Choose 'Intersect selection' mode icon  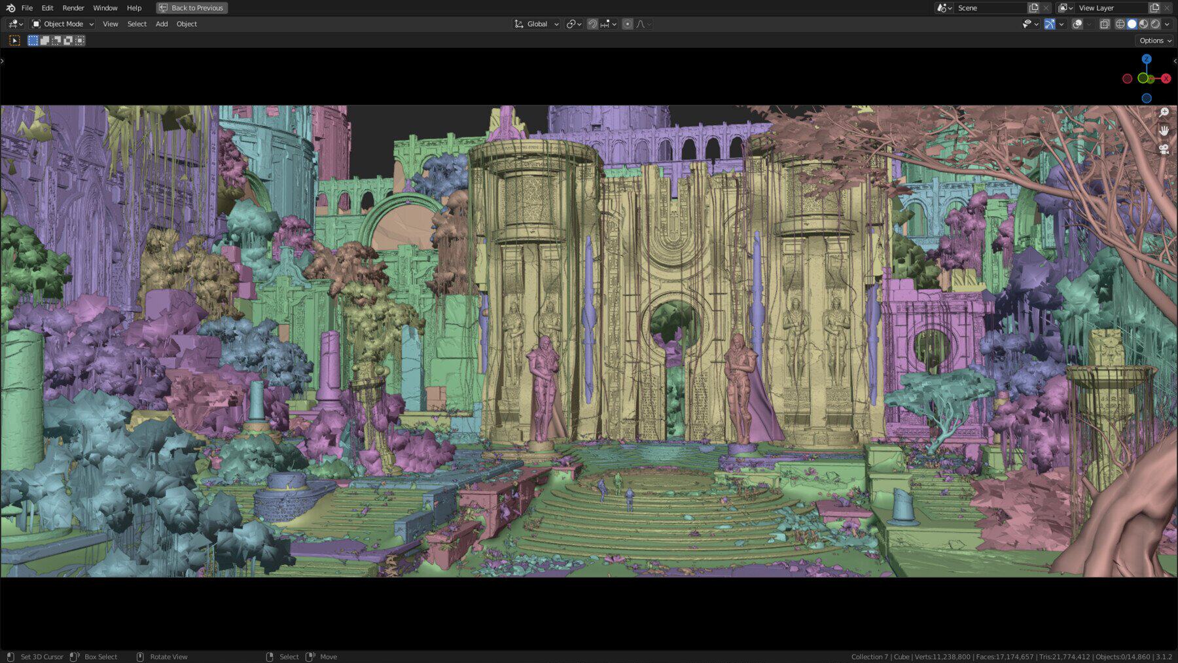click(x=80, y=41)
